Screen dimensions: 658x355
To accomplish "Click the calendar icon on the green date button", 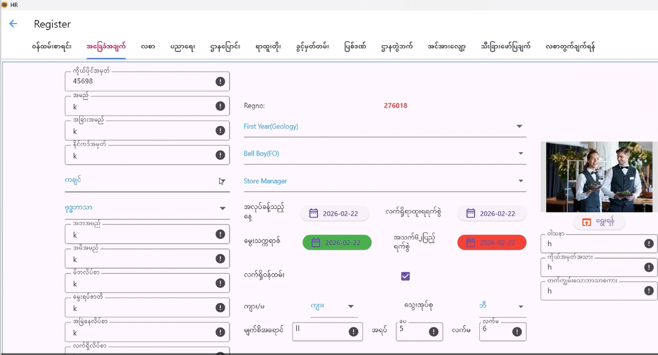I will click(316, 242).
